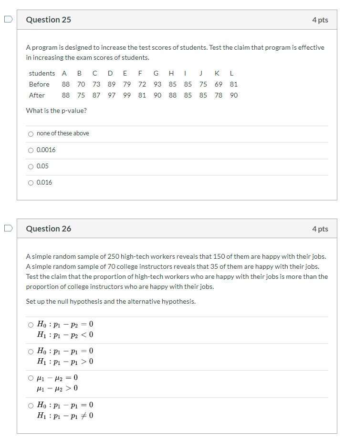This screenshot has height=440, width=355.
Task: Click the '4 pts' label on Question 26
Action: 319,229
